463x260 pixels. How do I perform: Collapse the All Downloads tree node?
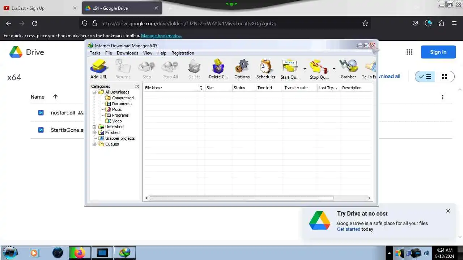click(94, 92)
